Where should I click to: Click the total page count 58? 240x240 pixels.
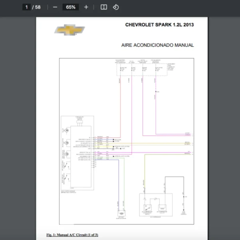click(38, 7)
